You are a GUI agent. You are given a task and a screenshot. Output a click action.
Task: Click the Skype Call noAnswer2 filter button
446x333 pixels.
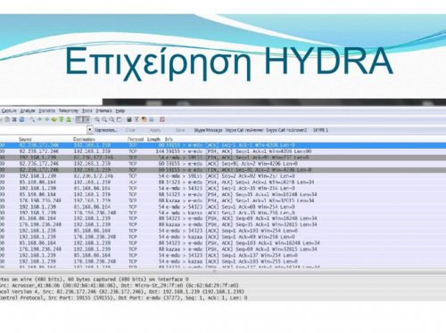pyautogui.click(x=286, y=130)
